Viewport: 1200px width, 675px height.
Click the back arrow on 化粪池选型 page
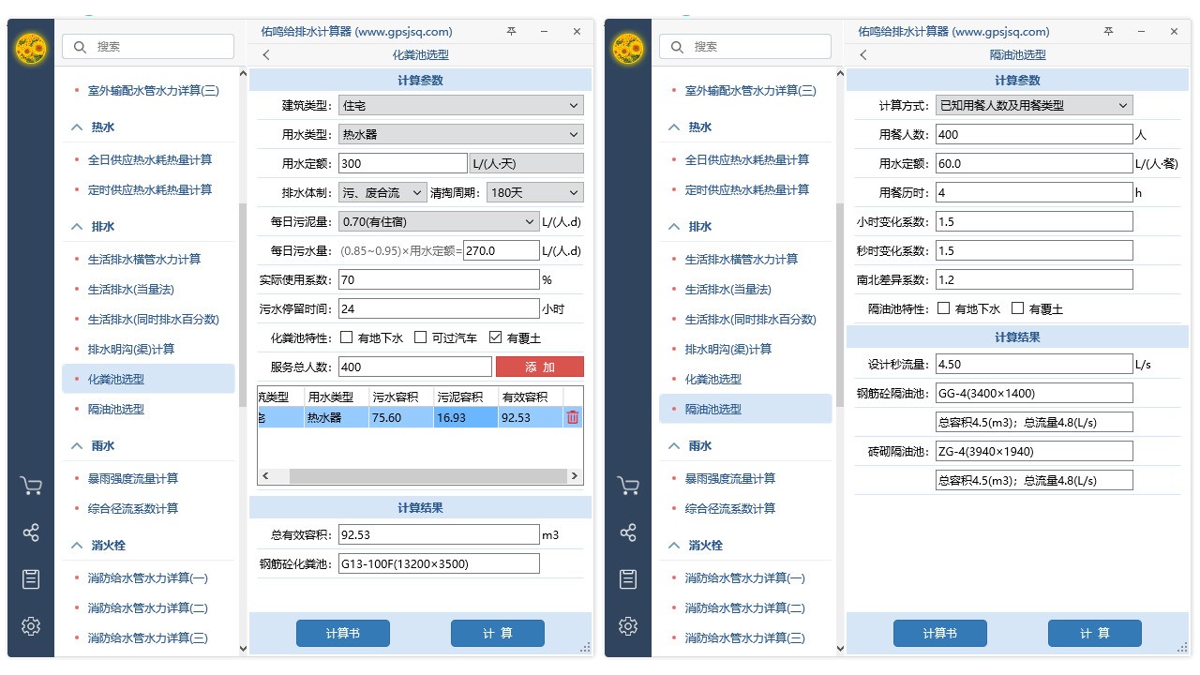[265, 54]
